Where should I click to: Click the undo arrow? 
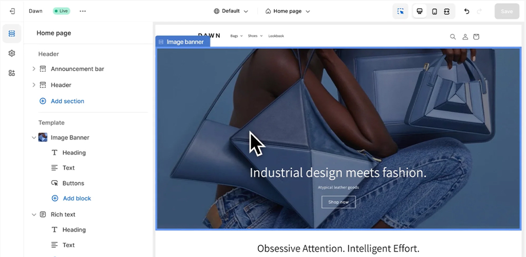point(466,11)
